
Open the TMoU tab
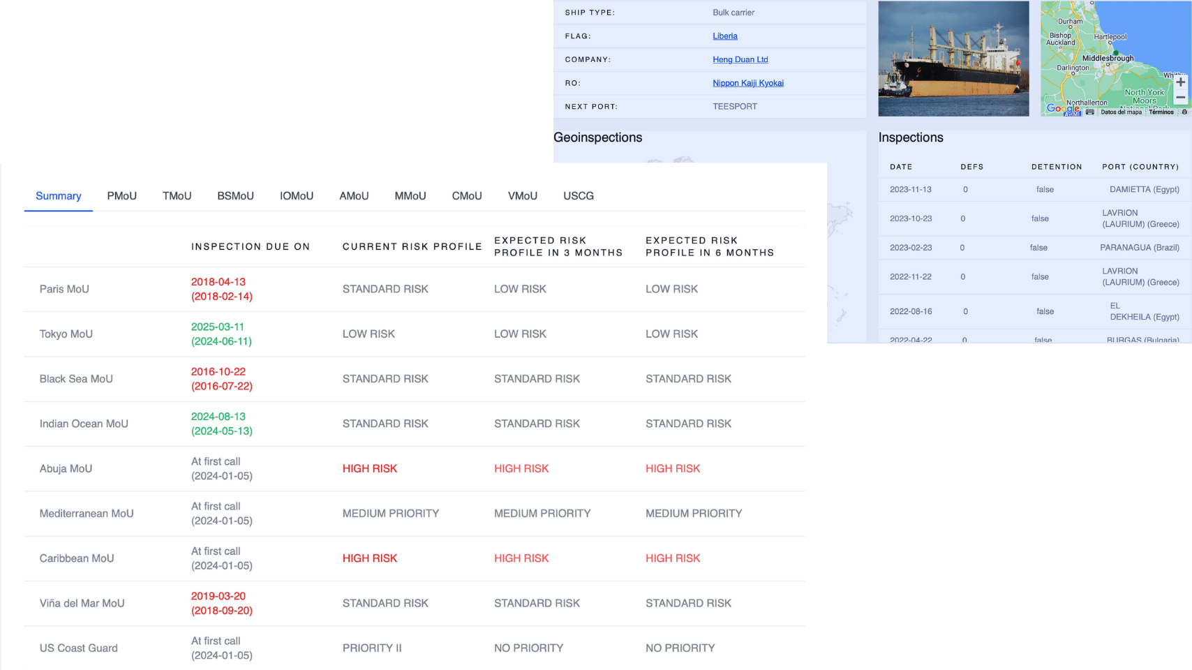coord(177,196)
